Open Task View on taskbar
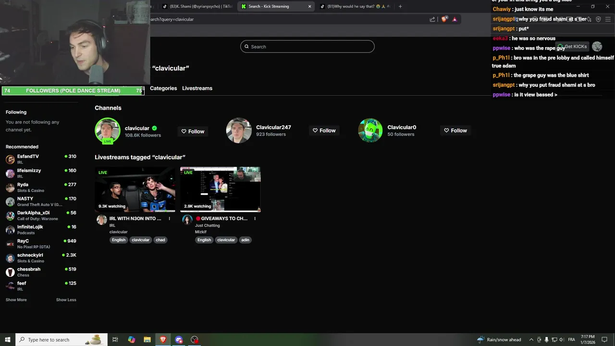 click(115, 340)
